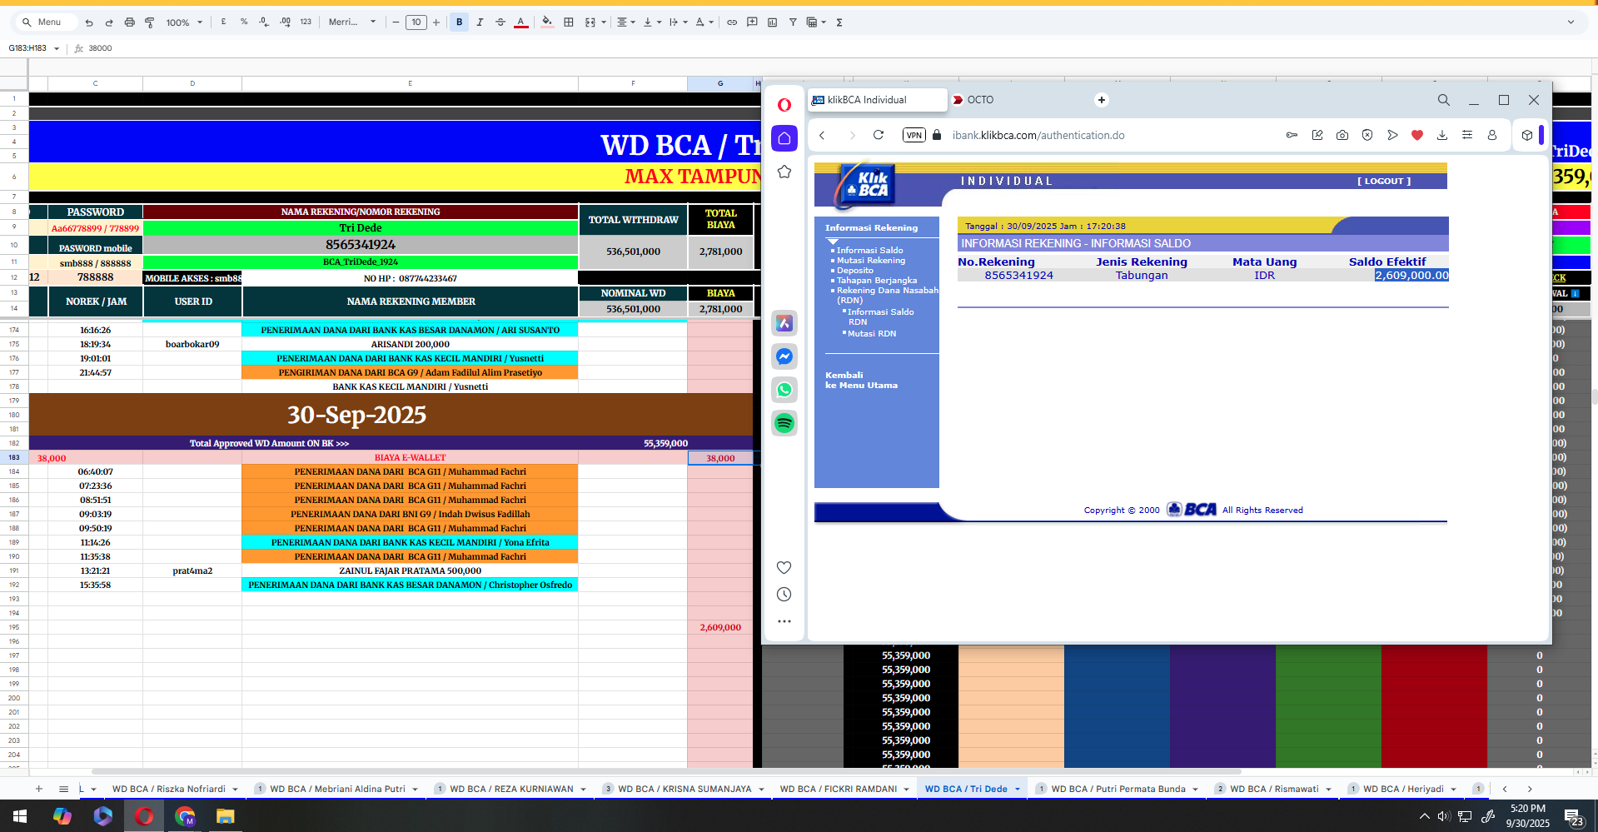Open the zoom level dropdown
The image size is (1598, 832).
pos(184,22)
